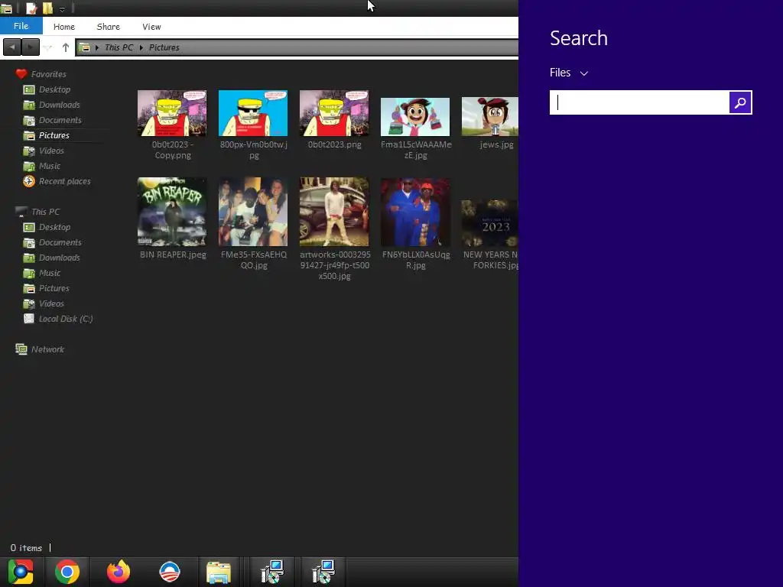Click the BIN REAPER.jpeg file name

(x=173, y=255)
